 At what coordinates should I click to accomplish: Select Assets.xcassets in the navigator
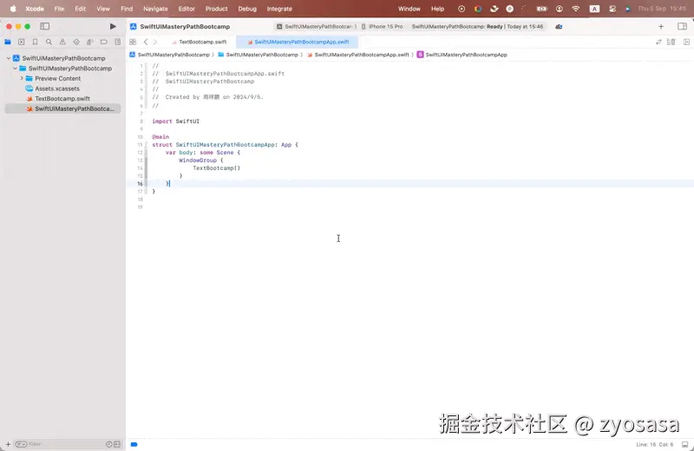point(57,88)
